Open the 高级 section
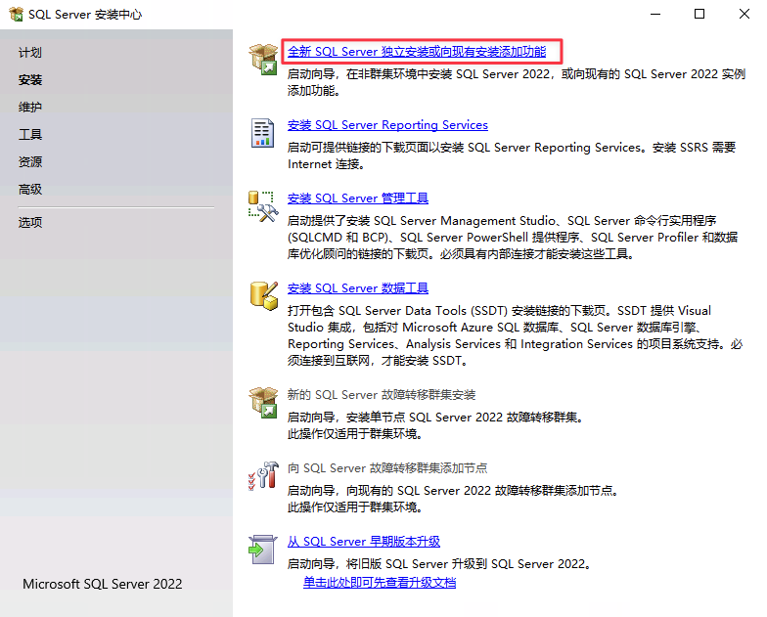This screenshot has height=617, width=767. (30, 190)
